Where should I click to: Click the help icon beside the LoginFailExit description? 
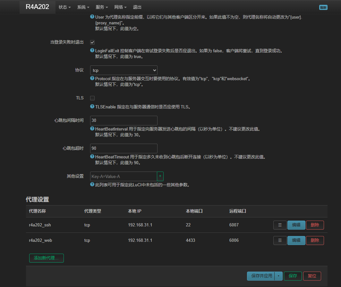pos(92,51)
